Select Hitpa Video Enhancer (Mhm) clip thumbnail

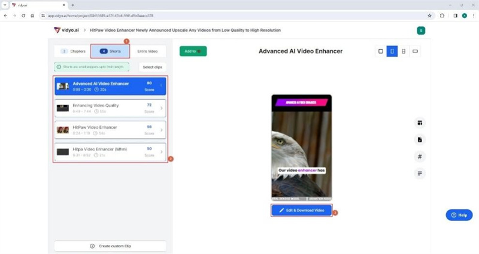click(63, 152)
